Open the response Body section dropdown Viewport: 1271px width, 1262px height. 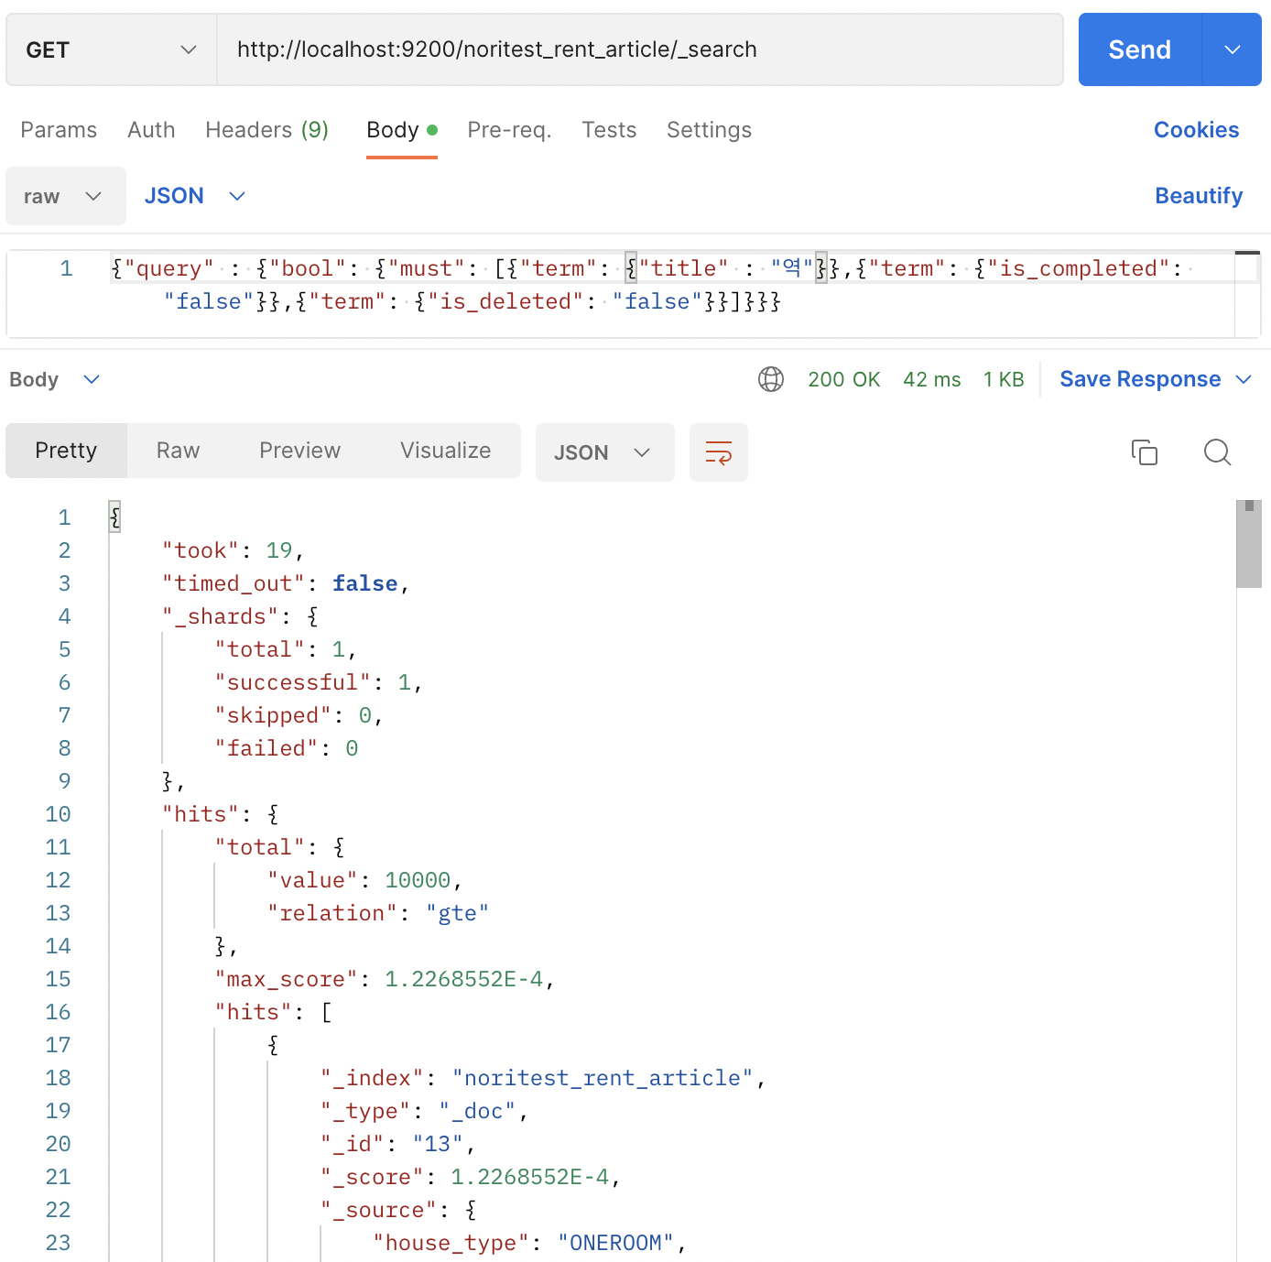pos(55,379)
